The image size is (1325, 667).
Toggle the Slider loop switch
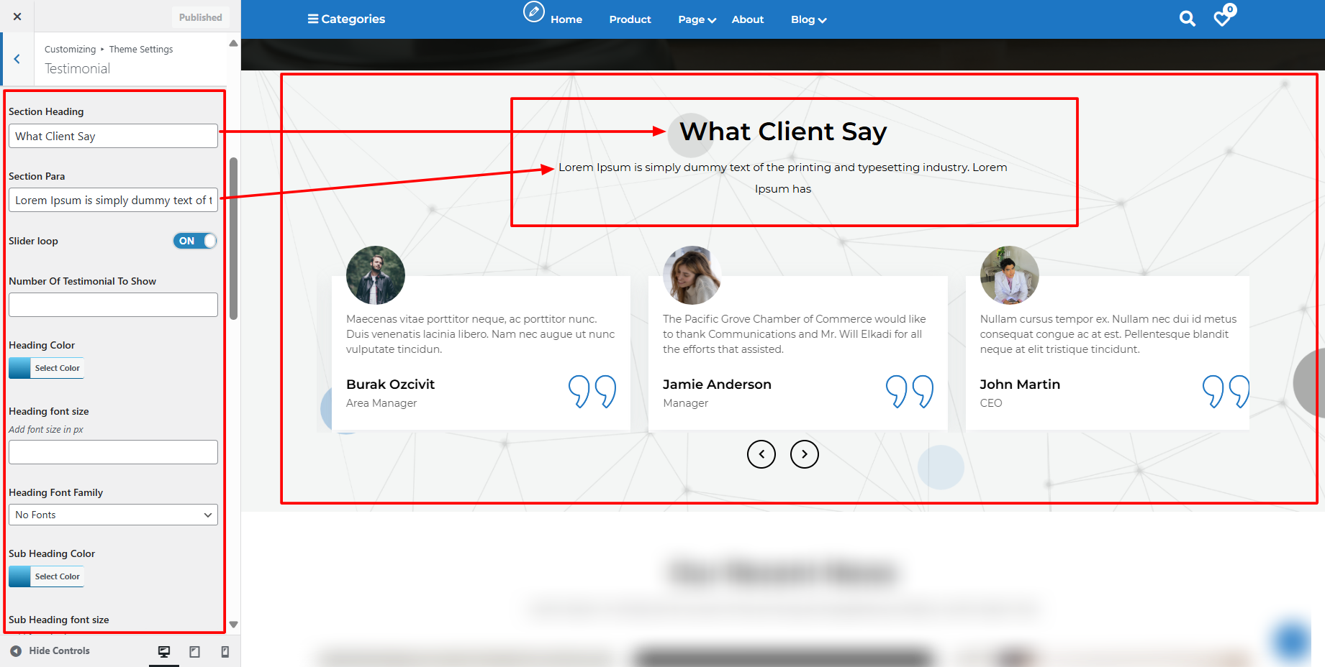[194, 241]
